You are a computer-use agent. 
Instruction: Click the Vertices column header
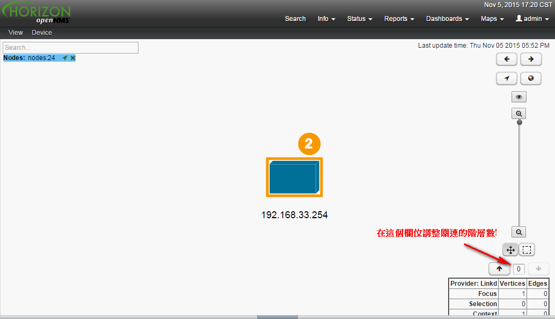512,283
